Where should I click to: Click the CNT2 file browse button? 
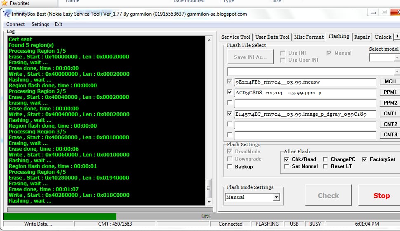click(x=390, y=124)
